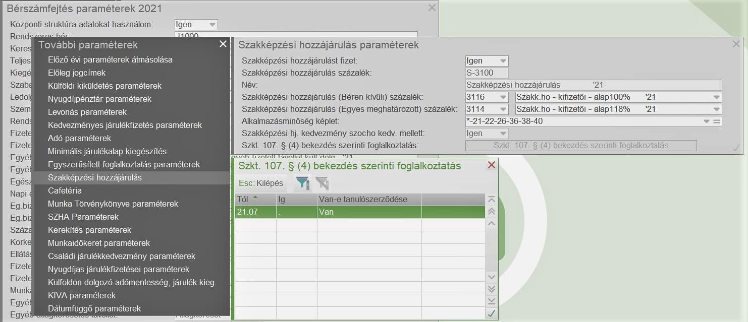This screenshot has width=748, height=322.
Task: Open the filter settings funnel icon
Action: [x=302, y=183]
